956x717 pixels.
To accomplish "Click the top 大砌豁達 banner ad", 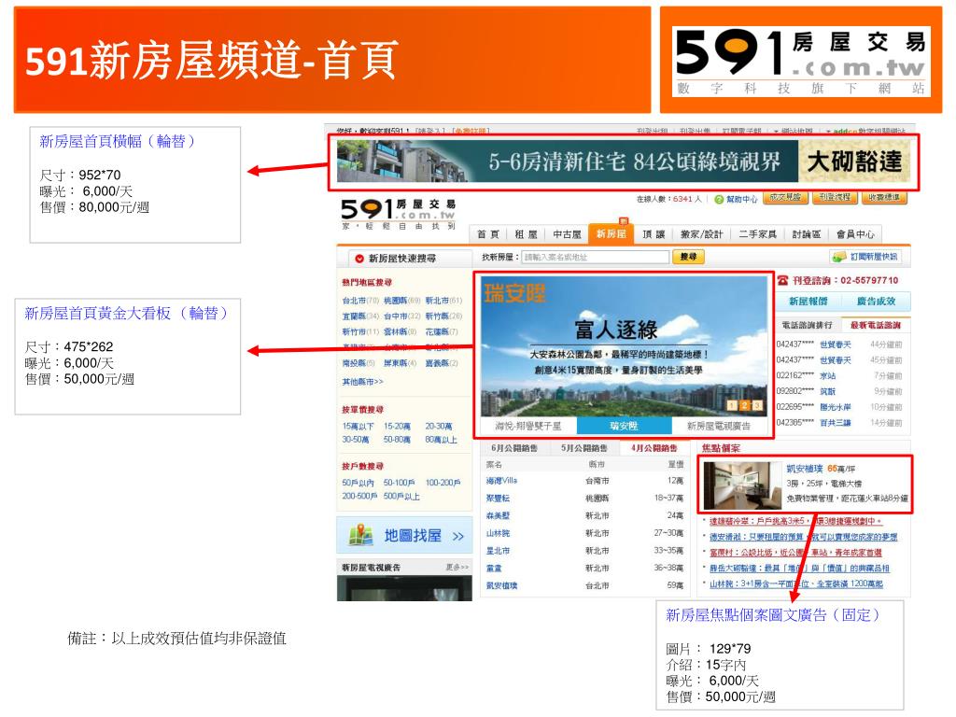I will tap(624, 162).
